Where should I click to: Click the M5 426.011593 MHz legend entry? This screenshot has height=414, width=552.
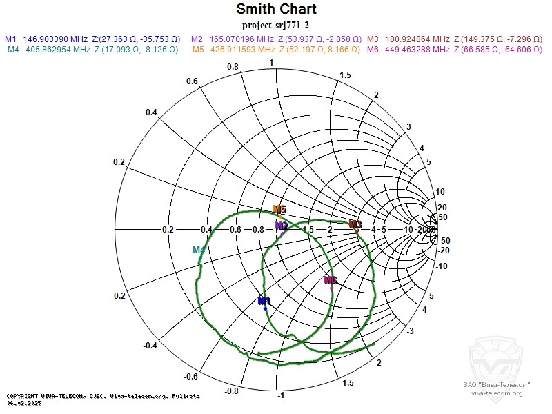point(276,50)
